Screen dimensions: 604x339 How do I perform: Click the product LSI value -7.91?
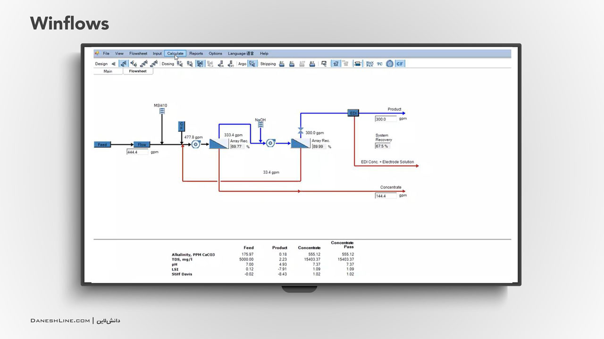point(283,269)
